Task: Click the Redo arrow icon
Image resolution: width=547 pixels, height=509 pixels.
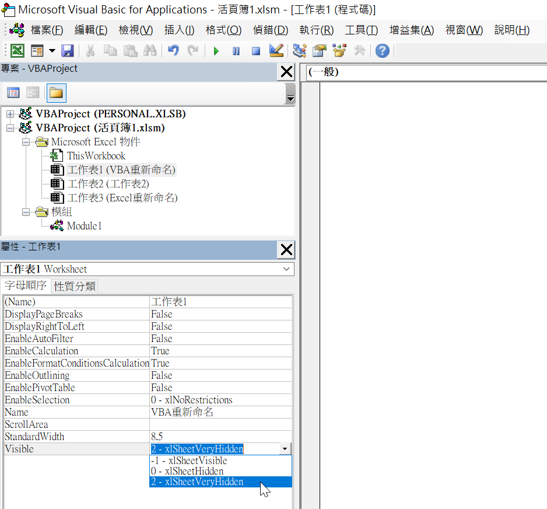Action: (192, 51)
